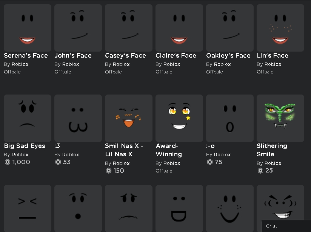The image size is (311, 232).
Task: Click Offsale label under Award-Winning
Action: (164, 171)
